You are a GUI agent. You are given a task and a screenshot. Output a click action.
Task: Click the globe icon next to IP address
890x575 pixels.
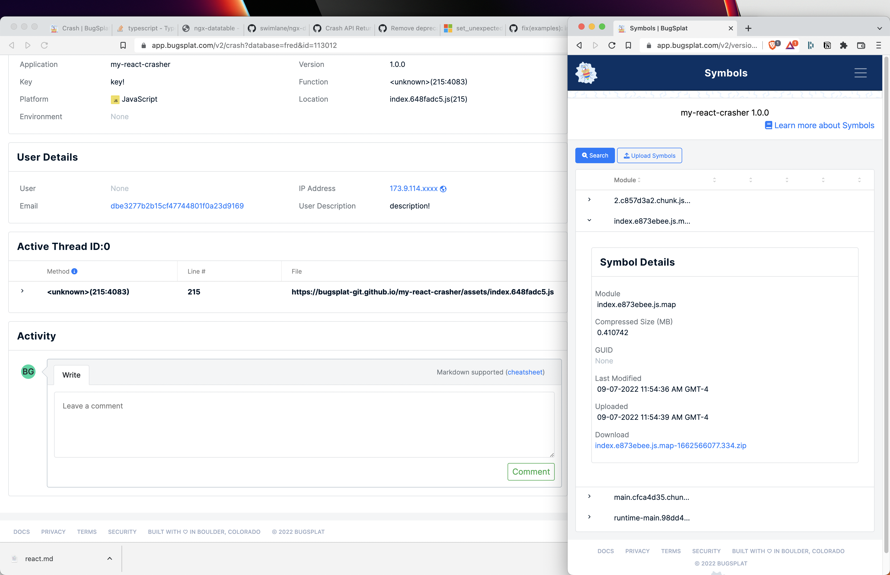point(443,189)
